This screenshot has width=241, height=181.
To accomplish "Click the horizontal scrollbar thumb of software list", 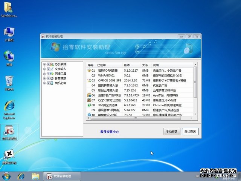I will point(136,118).
